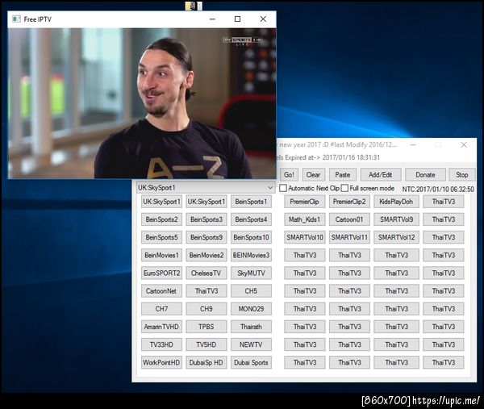Screen dimensions: 484x409
Task: Maximize the Free IPTV video window
Action: tap(237, 19)
